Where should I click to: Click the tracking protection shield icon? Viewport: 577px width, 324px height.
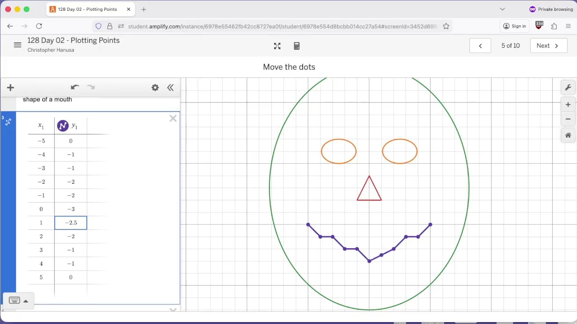[x=99, y=26]
